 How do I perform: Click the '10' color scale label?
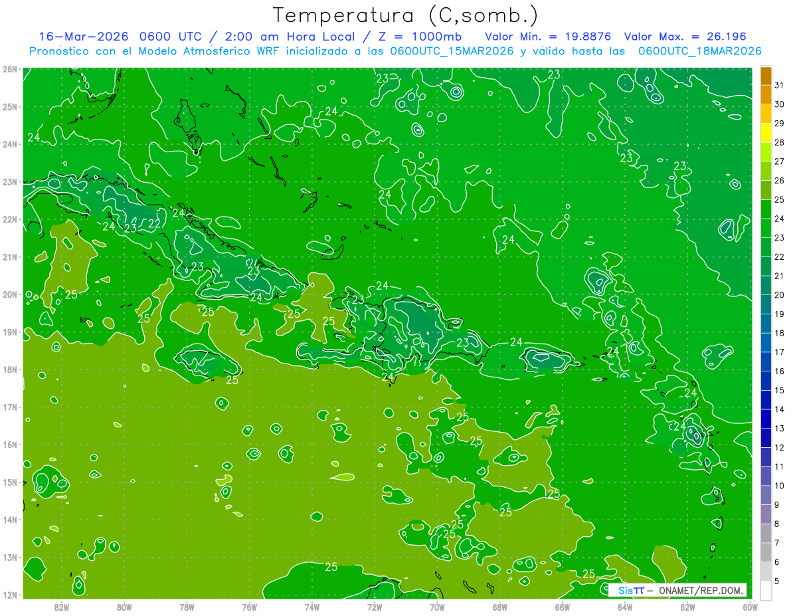click(x=779, y=486)
